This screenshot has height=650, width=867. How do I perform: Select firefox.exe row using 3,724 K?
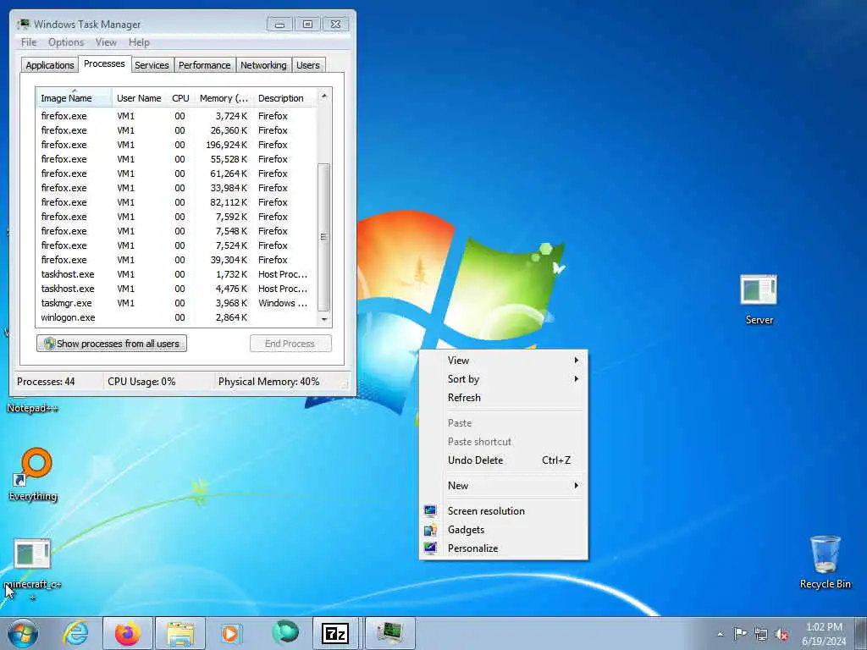pos(176,116)
